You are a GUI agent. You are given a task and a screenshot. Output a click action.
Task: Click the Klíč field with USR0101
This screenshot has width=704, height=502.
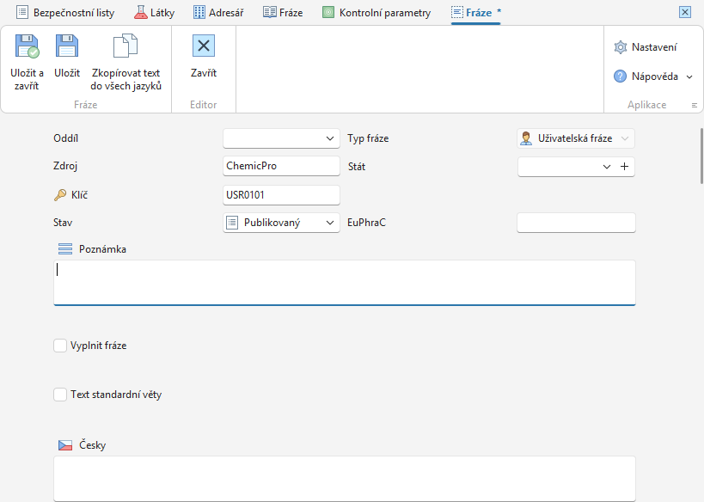coord(281,195)
